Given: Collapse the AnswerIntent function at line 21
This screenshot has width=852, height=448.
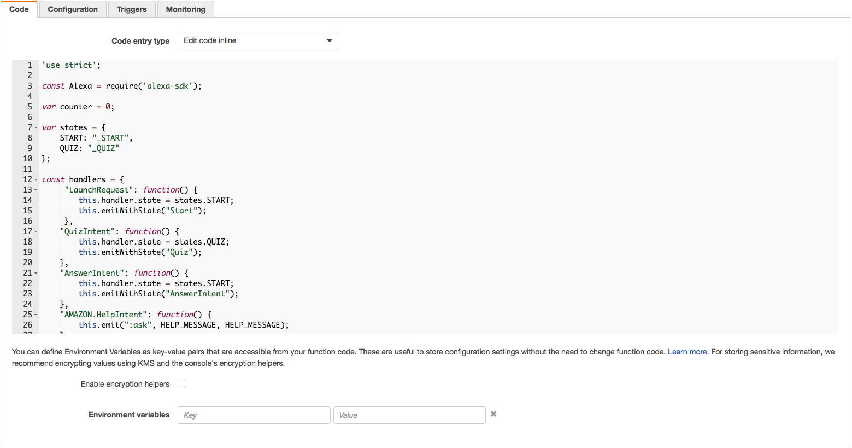Looking at the screenshot, I should pyautogui.click(x=36, y=274).
